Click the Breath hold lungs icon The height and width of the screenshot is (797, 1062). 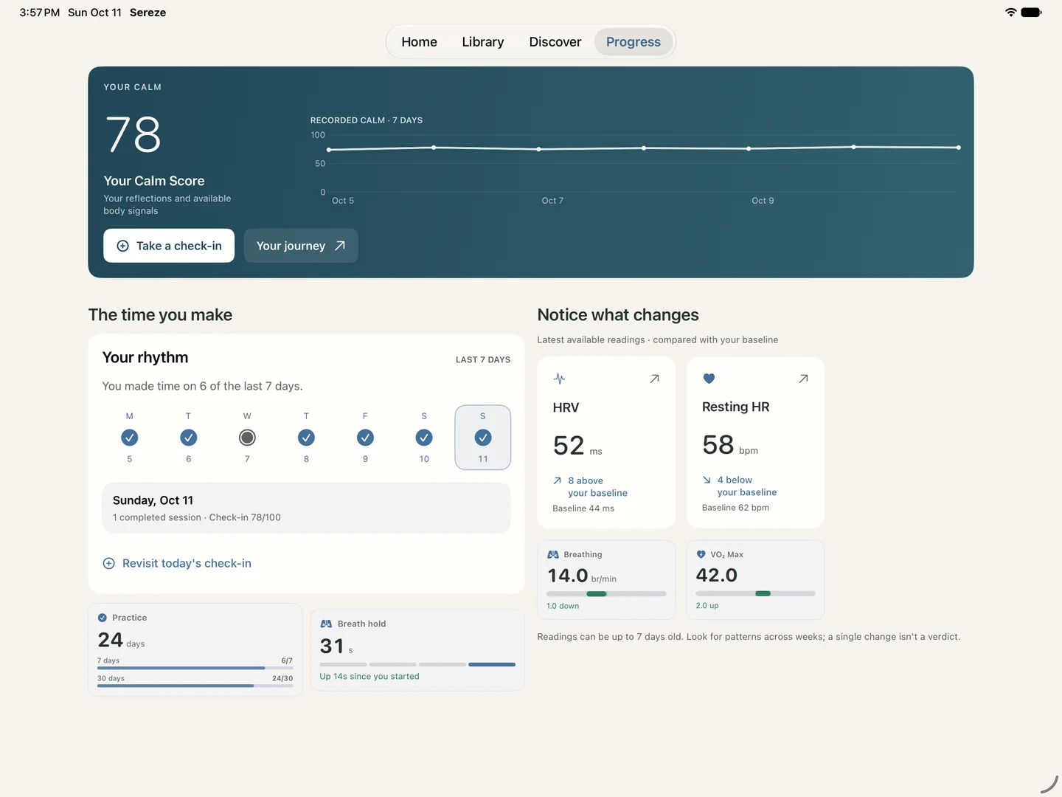[326, 624]
